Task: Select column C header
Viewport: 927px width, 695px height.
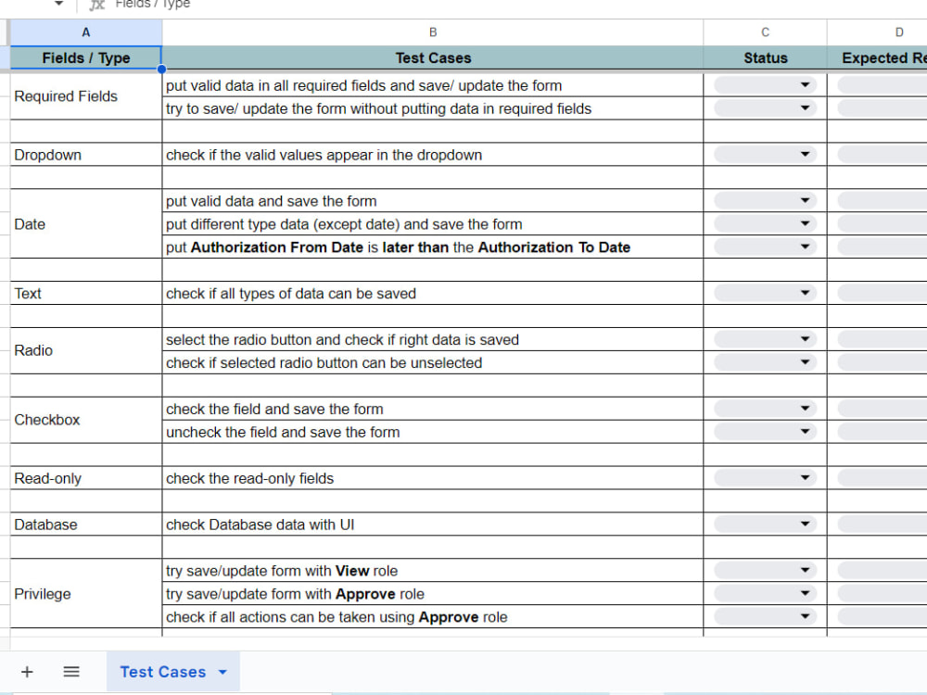Action: click(765, 32)
